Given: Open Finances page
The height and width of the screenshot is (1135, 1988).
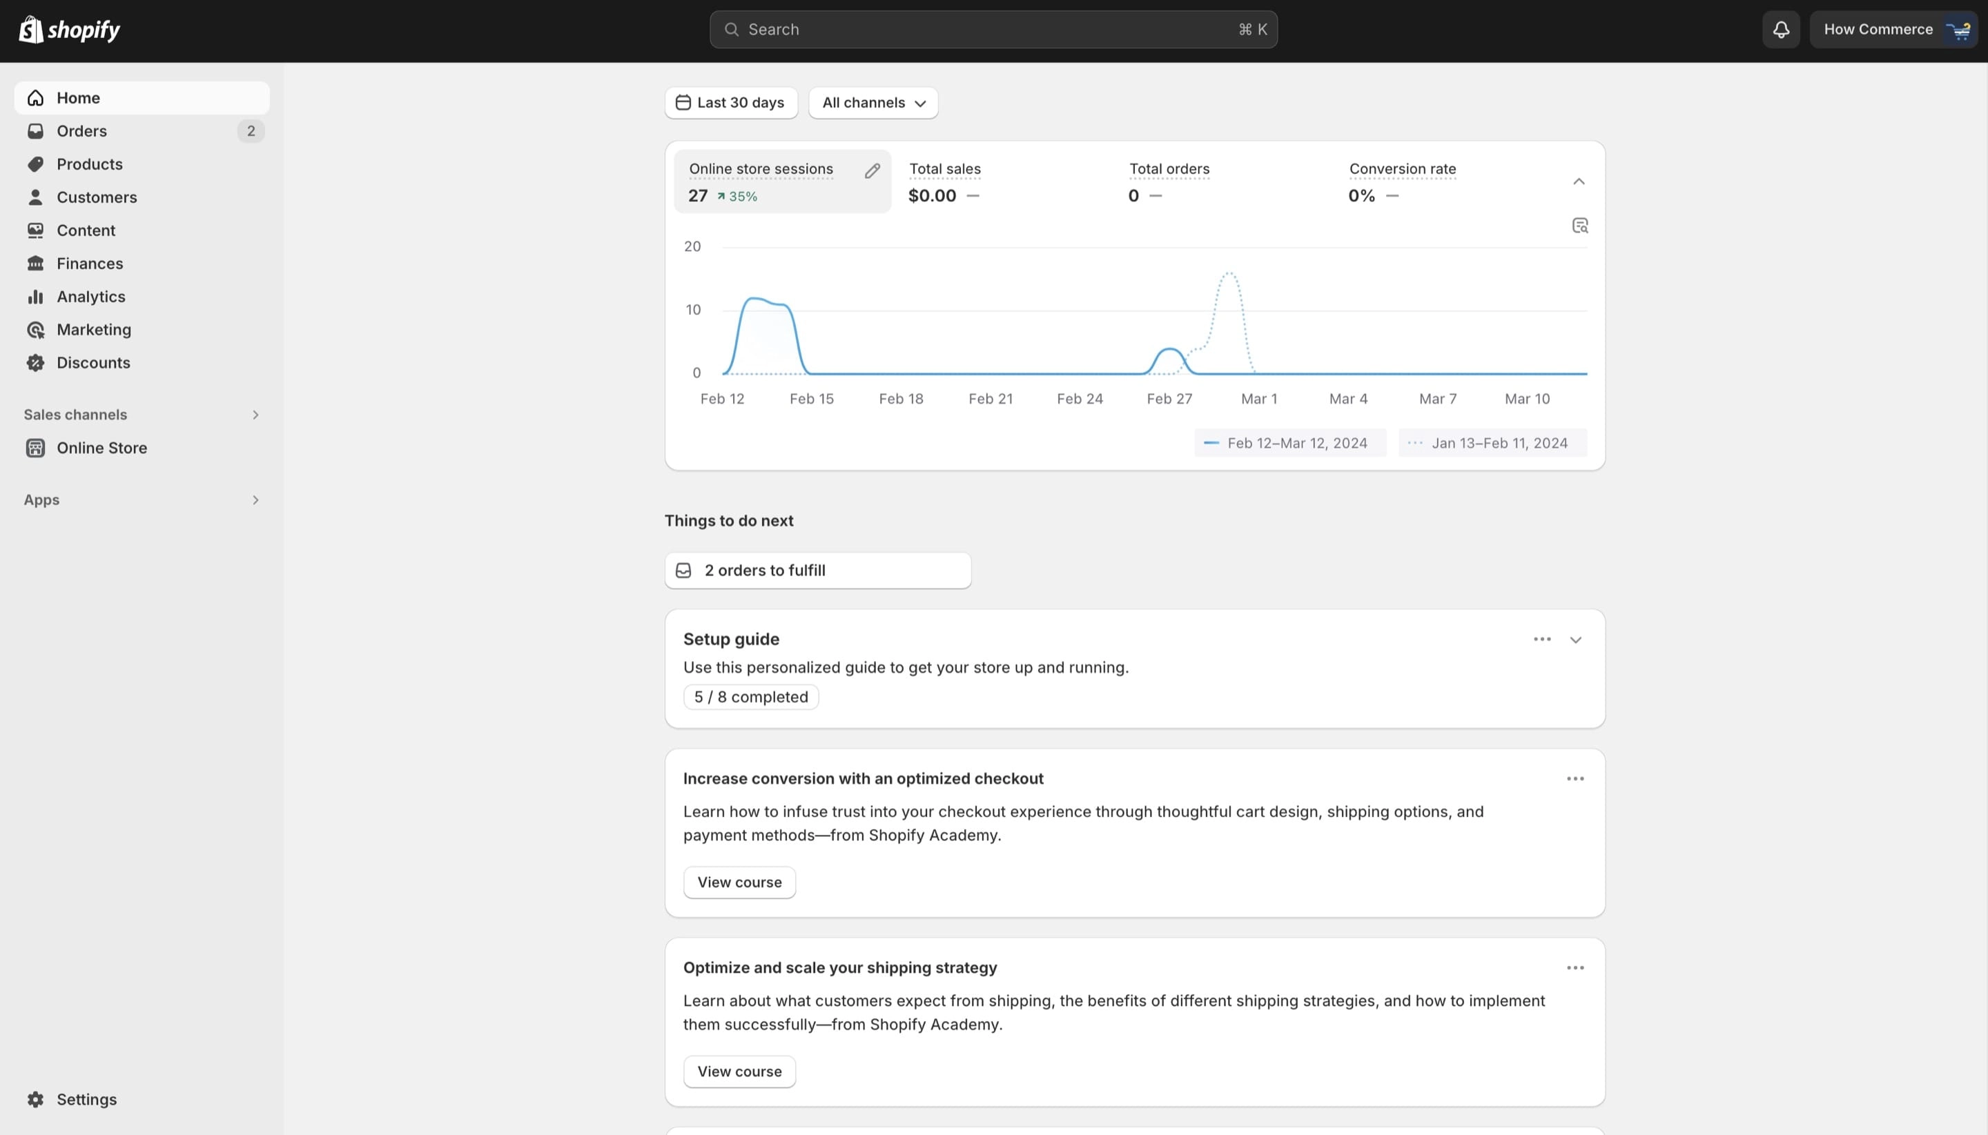Looking at the screenshot, I should [142, 264].
